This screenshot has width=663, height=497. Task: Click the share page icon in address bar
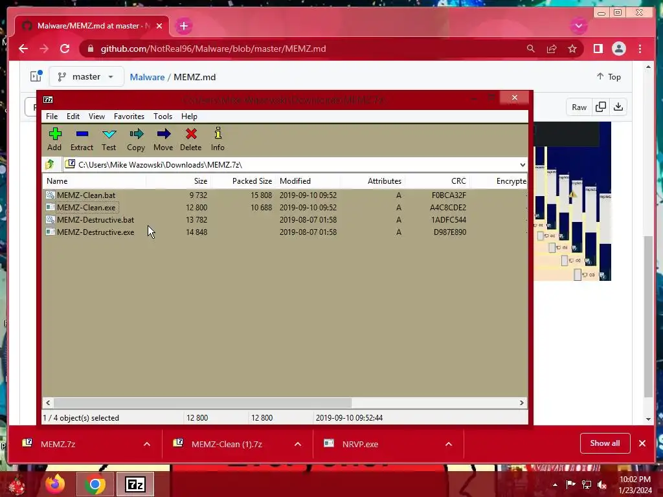pyautogui.click(x=552, y=49)
